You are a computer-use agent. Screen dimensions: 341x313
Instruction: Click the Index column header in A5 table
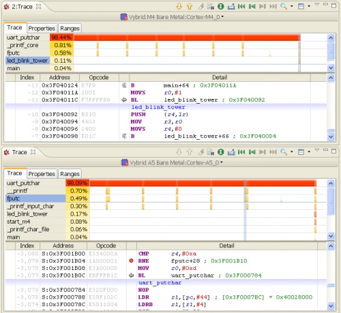click(x=27, y=245)
